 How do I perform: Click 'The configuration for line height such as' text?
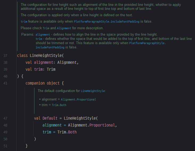(51, 5)
